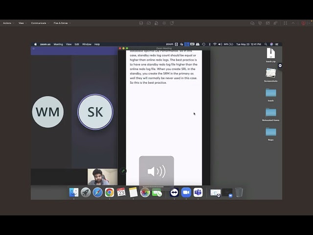The height and width of the screenshot is (235, 313).
Task: Click the red session icon at toolbar right
Action: pyautogui.click(x=303, y=23)
